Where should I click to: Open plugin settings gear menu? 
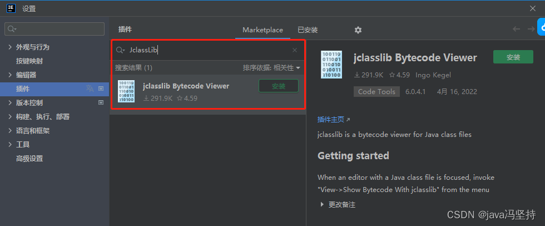click(358, 30)
